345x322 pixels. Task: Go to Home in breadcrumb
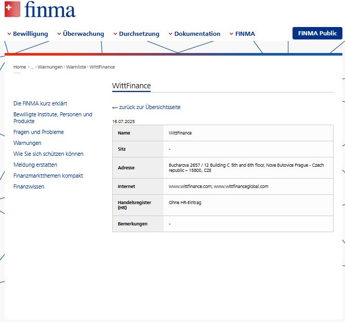tap(20, 67)
